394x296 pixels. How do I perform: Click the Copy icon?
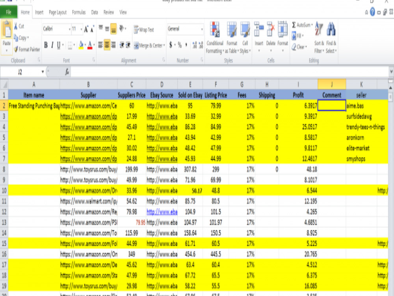coord(16,38)
